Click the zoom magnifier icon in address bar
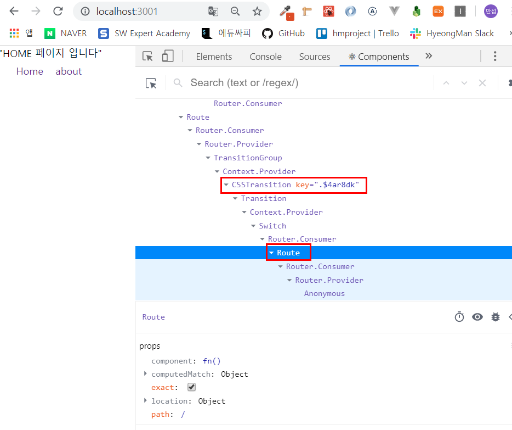The width and height of the screenshot is (512, 430). pos(235,12)
